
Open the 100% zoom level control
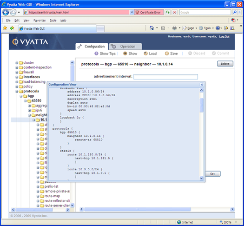tap(228, 222)
